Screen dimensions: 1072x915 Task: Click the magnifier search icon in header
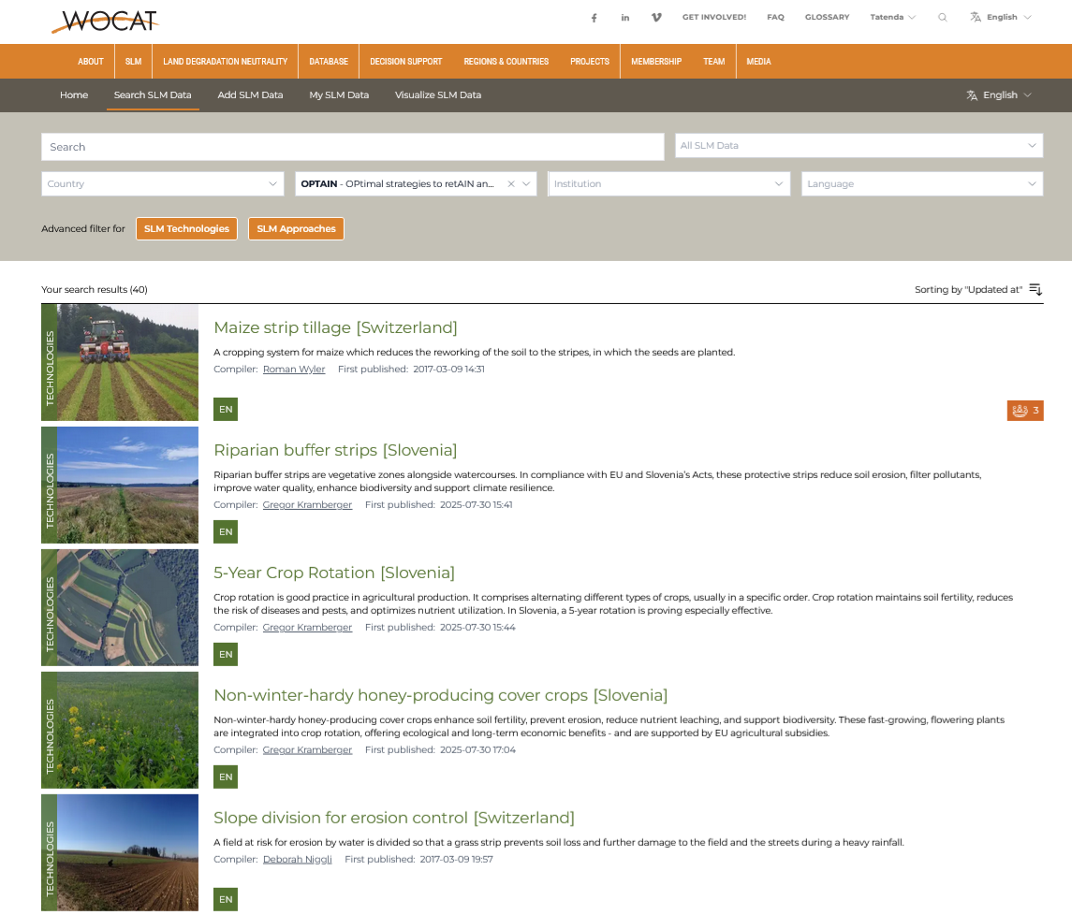click(942, 17)
